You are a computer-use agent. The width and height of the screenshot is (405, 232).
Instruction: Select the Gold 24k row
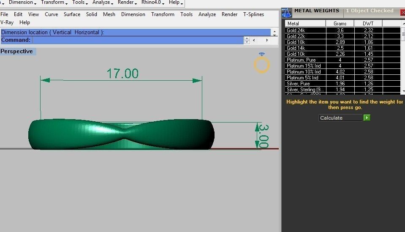point(343,30)
